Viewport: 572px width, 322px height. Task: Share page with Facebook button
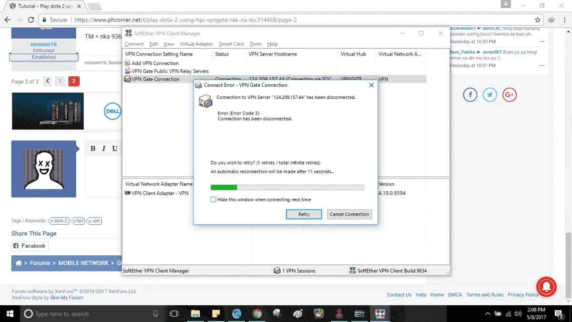[30, 246]
